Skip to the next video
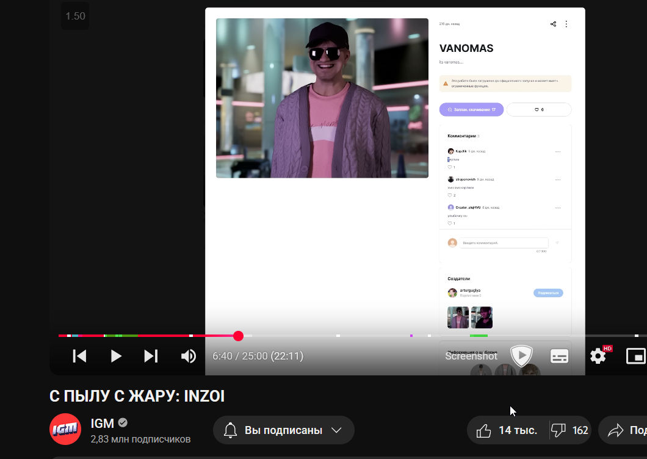The image size is (647, 459). (151, 356)
